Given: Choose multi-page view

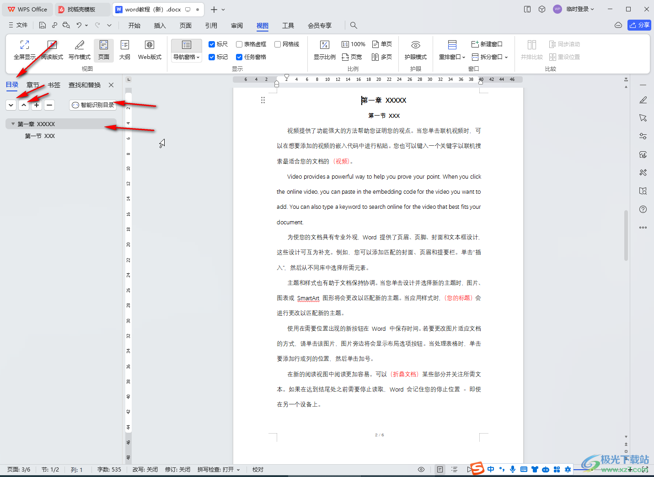Looking at the screenshot, I should tap(382, 57).
